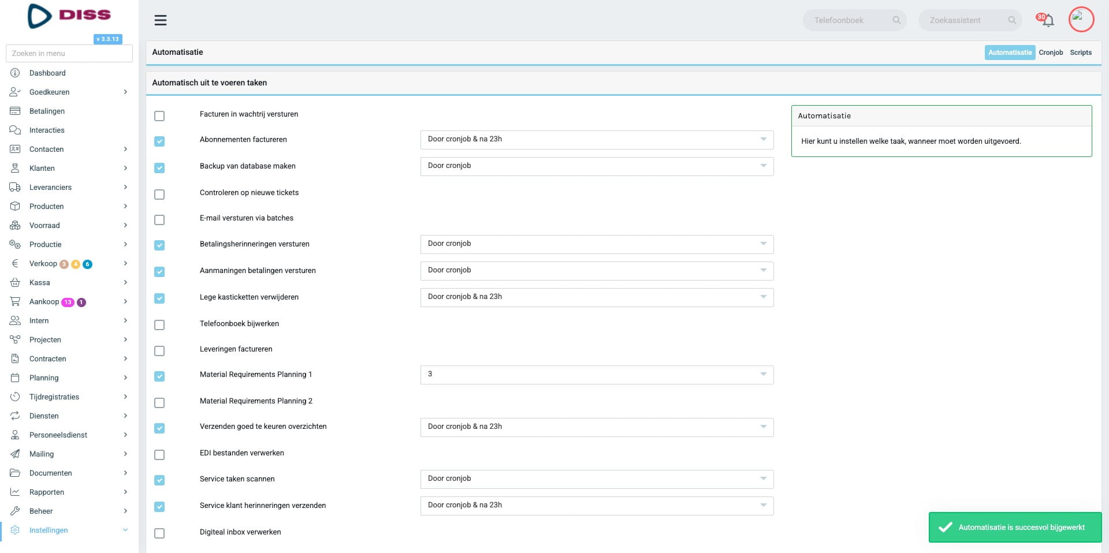Screen dimensions: 1109x553
Task: Open Backup van database maken dropdown
Action: click(597, 166)
